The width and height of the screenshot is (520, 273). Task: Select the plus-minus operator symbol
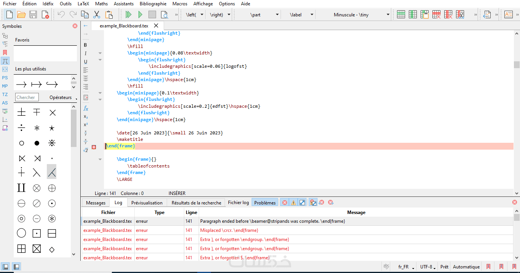[22, 112]
